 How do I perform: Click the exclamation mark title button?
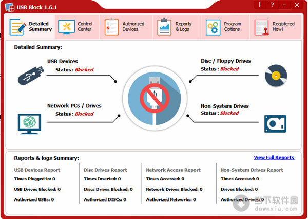point(260,5)
